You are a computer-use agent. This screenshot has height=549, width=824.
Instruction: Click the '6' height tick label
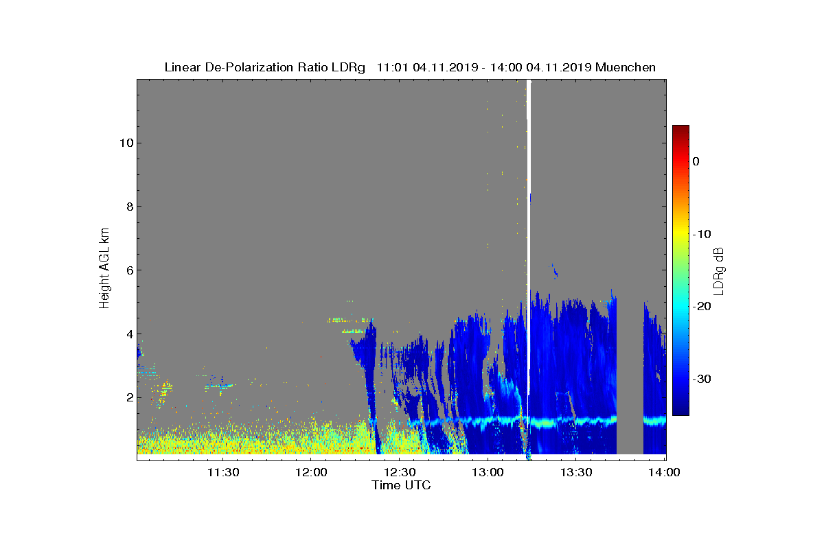128,270
